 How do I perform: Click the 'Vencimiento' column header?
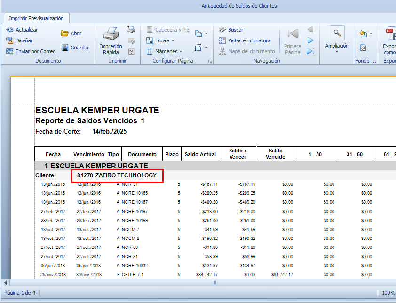coord(88,154)
